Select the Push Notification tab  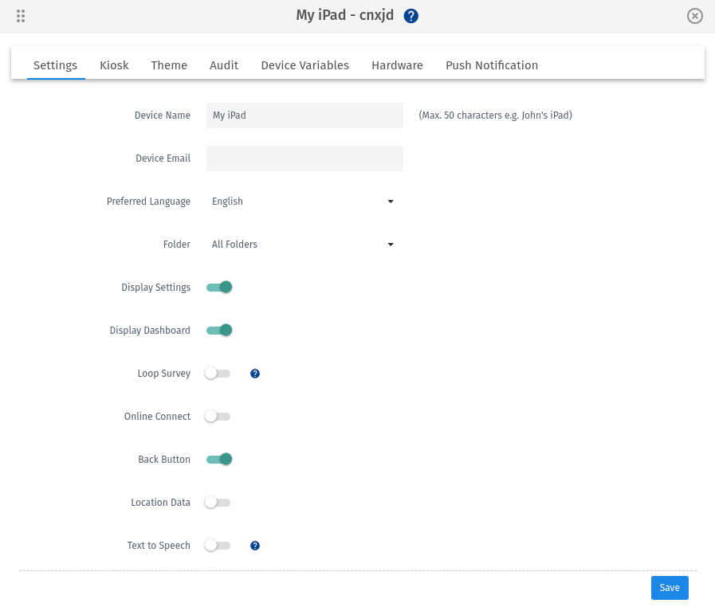(x=491, y=65)
